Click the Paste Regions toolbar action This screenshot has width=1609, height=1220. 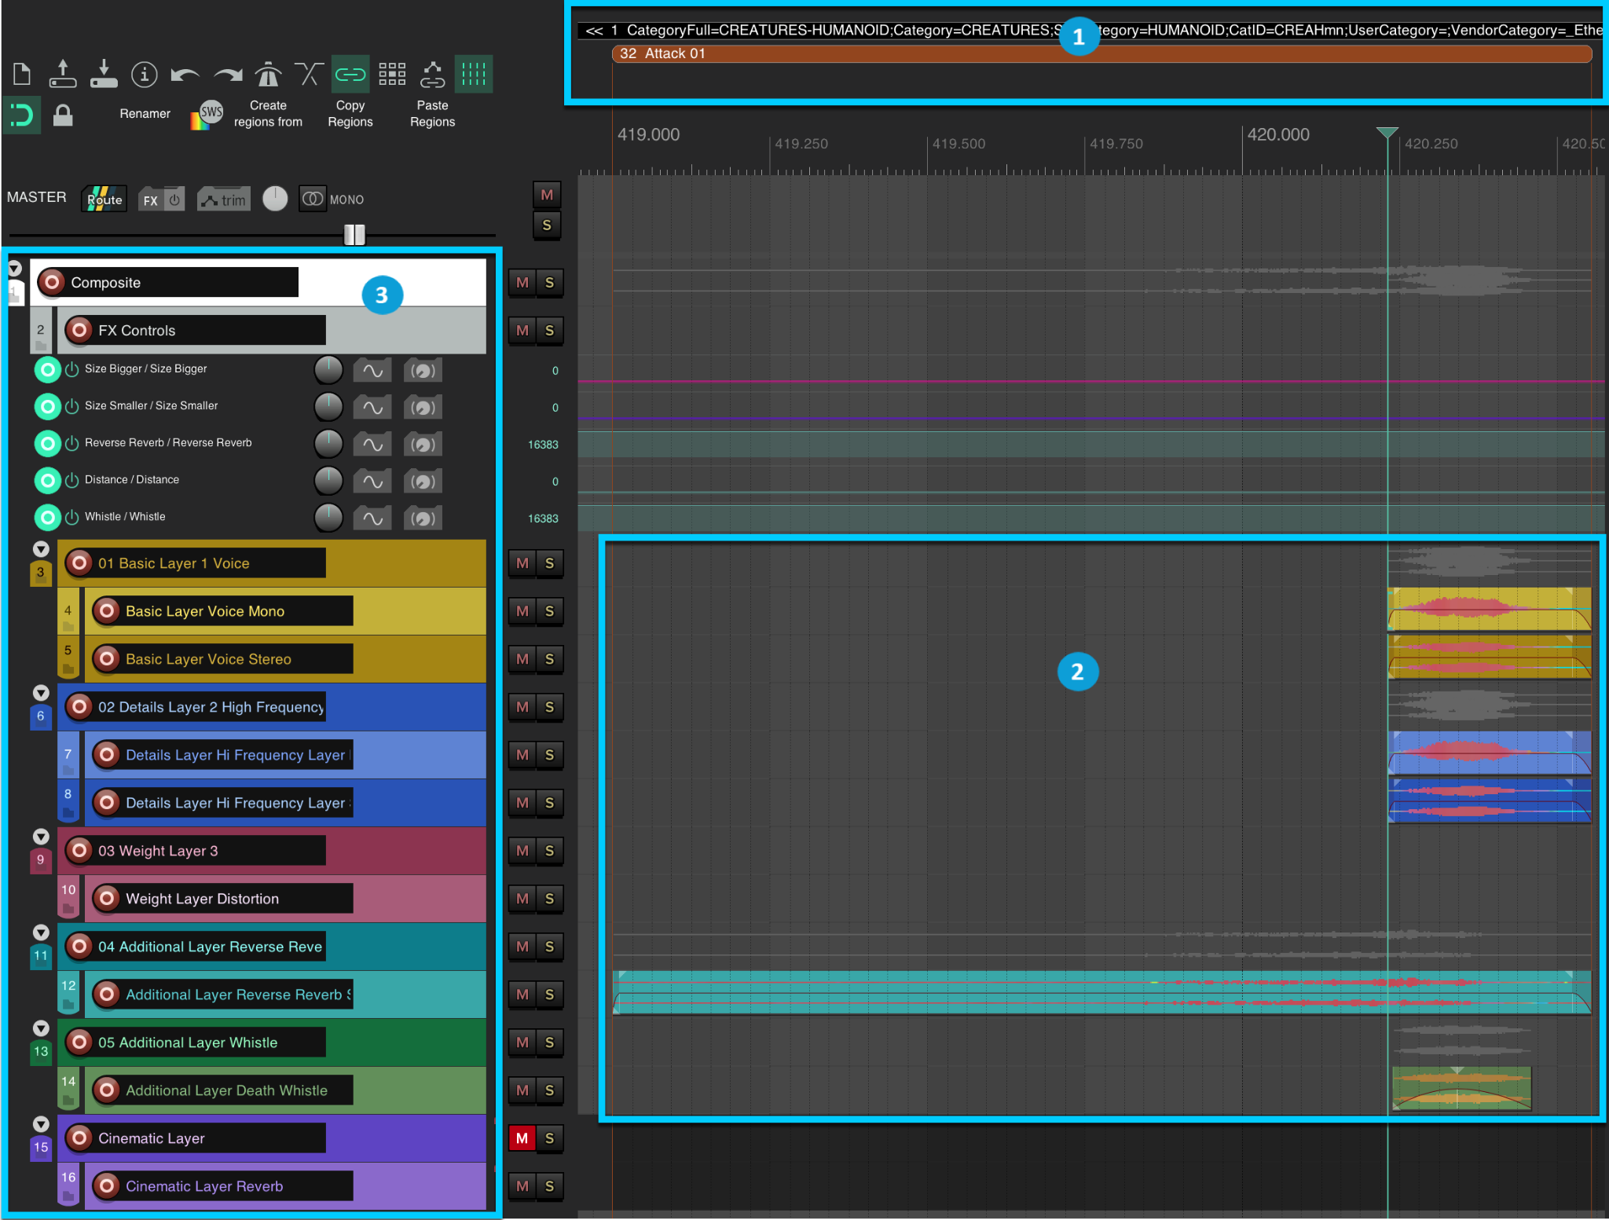pyautogui.click(x=432, y=113)
